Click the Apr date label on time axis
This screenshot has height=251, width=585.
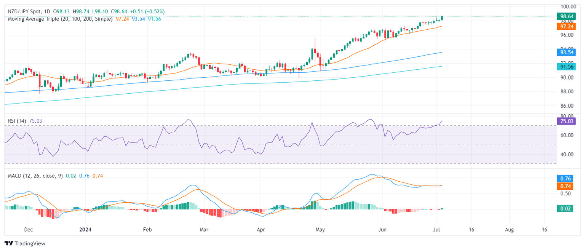[261, 230]
